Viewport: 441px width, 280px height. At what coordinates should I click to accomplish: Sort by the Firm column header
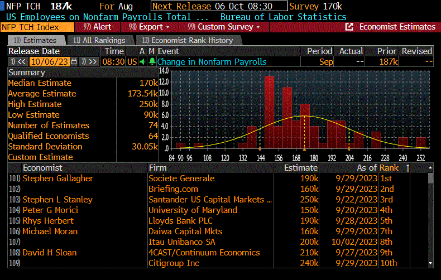[x=157, y=168]
